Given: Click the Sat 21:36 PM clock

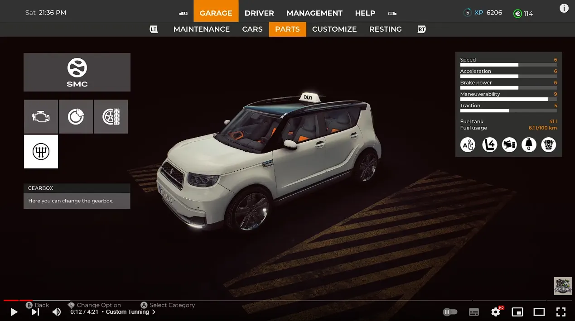Looking at the screenshot, I should click(46, 13).
